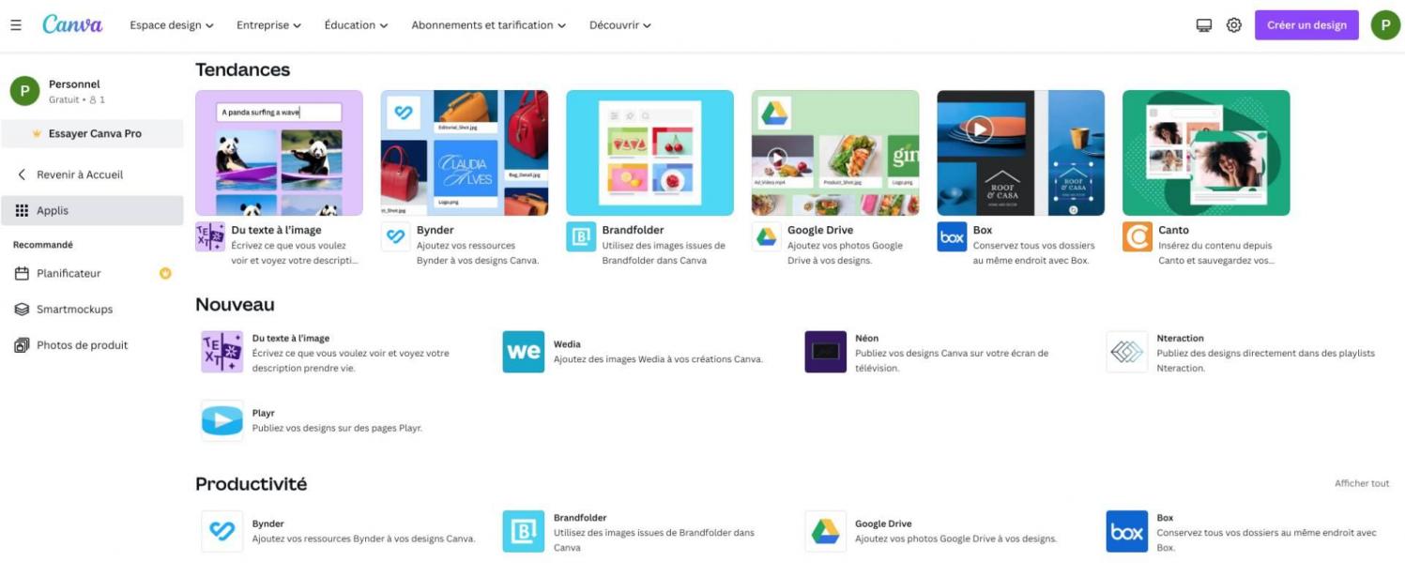Click the Nteraction title text

tap(1180, 338)
